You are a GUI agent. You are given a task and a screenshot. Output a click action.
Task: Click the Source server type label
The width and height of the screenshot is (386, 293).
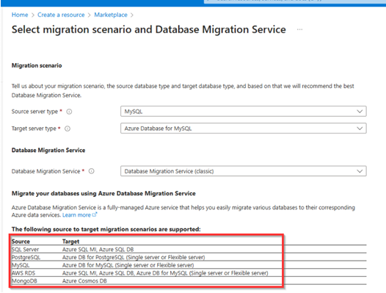(x=34, y=112)
